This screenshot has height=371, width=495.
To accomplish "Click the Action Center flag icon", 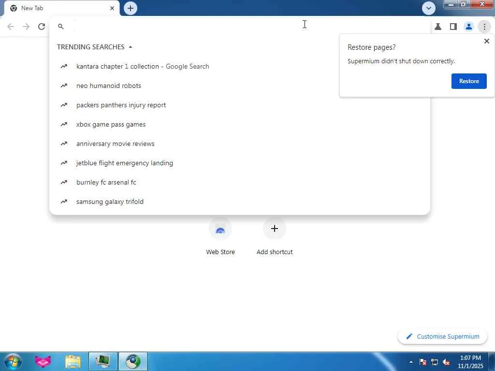I will [423, 362].
